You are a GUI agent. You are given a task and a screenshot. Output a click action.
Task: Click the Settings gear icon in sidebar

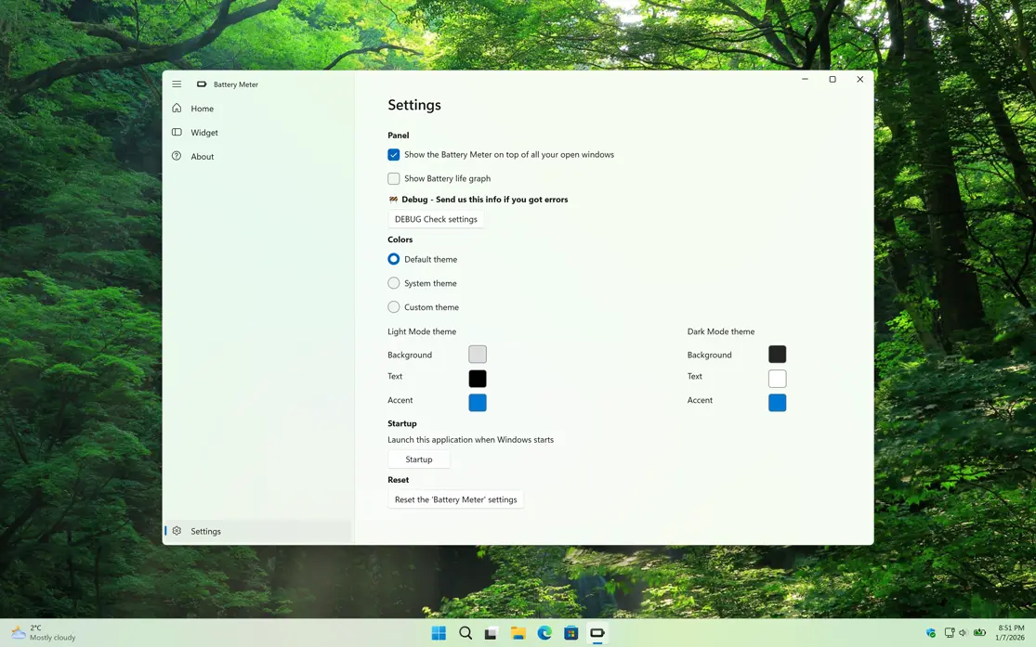[177, 531]
